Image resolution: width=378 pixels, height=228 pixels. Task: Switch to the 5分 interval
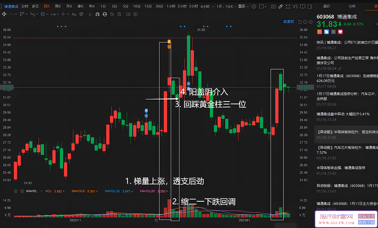pos(126,6)
